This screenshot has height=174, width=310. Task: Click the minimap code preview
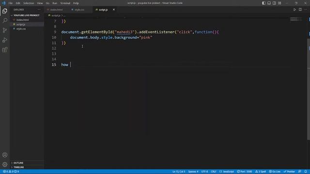(296, 19)
